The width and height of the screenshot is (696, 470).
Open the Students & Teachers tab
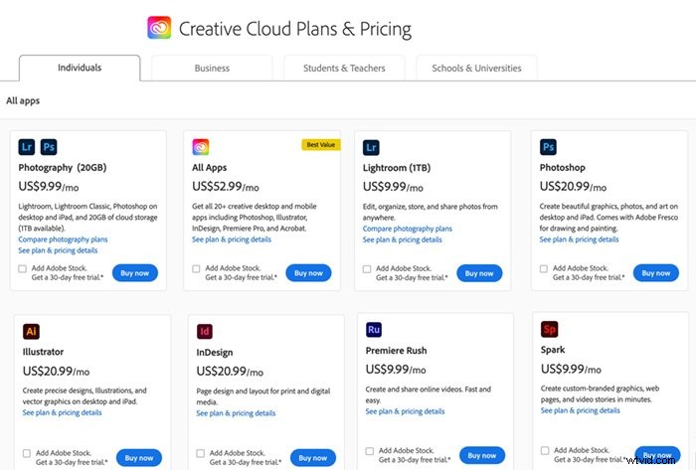[344, 69]
